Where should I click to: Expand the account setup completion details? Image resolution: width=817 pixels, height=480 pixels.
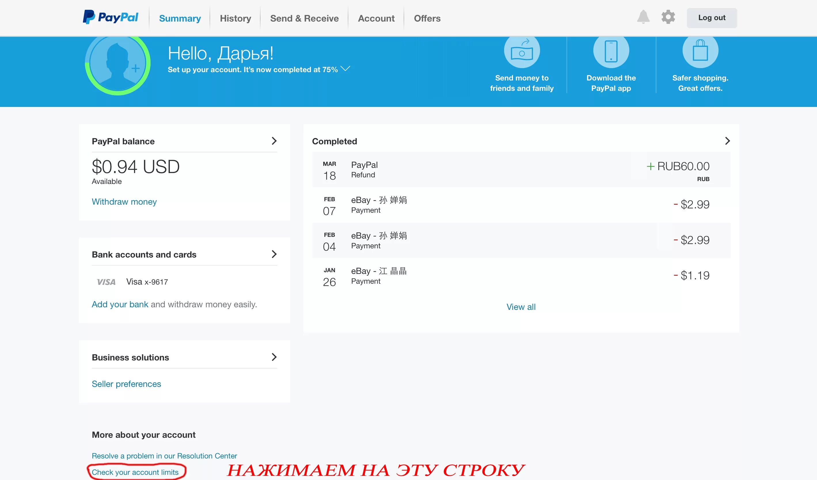[x=346, y=69]
